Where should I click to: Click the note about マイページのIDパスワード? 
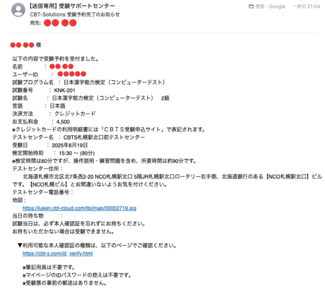coord(77,275)
